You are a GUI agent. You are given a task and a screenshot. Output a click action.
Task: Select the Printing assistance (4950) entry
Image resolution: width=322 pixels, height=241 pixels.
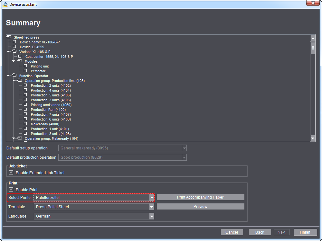pos(51,105)
